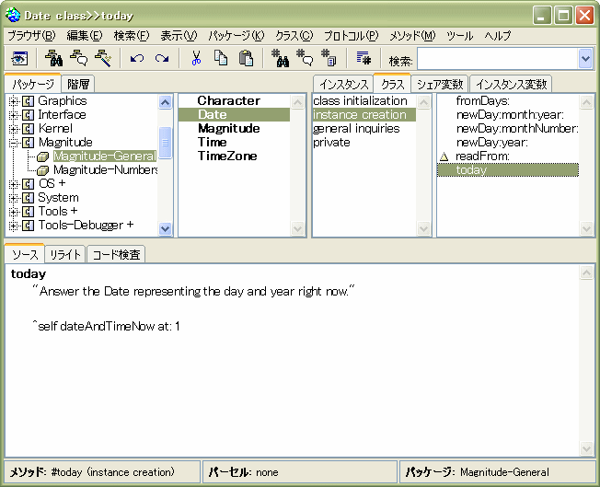Expand the Tools-Debugger + node

(x=14, y=226)
